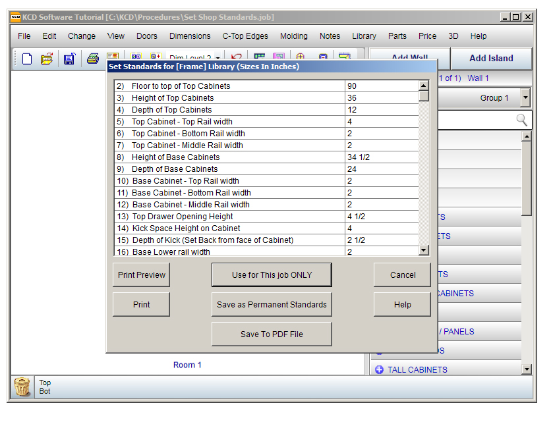Open the Parts menu
553x422 pixels.
coord(397,36)
